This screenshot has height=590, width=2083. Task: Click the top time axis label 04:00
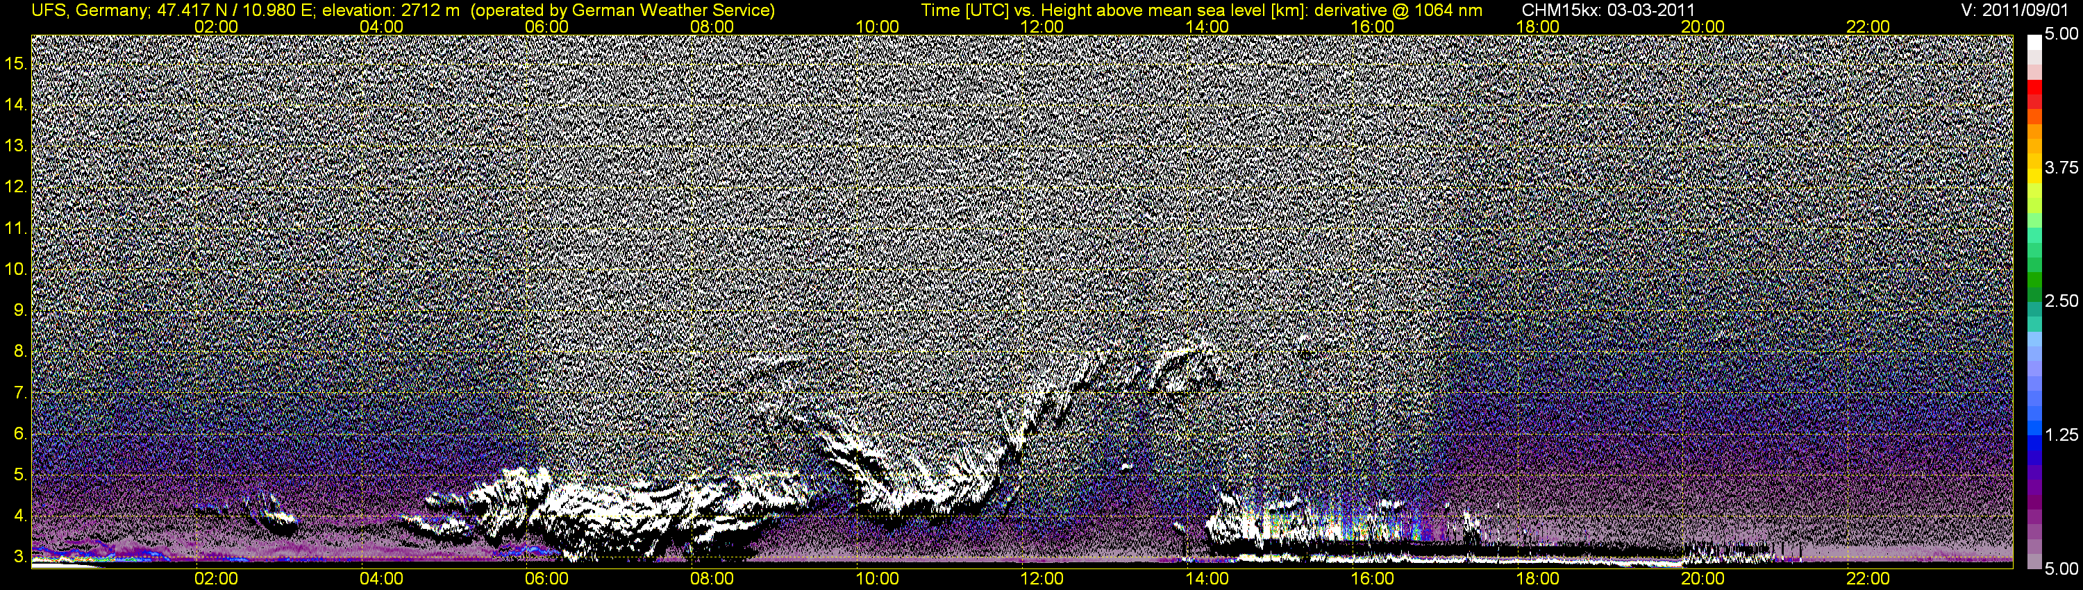(x=381, y=26)
